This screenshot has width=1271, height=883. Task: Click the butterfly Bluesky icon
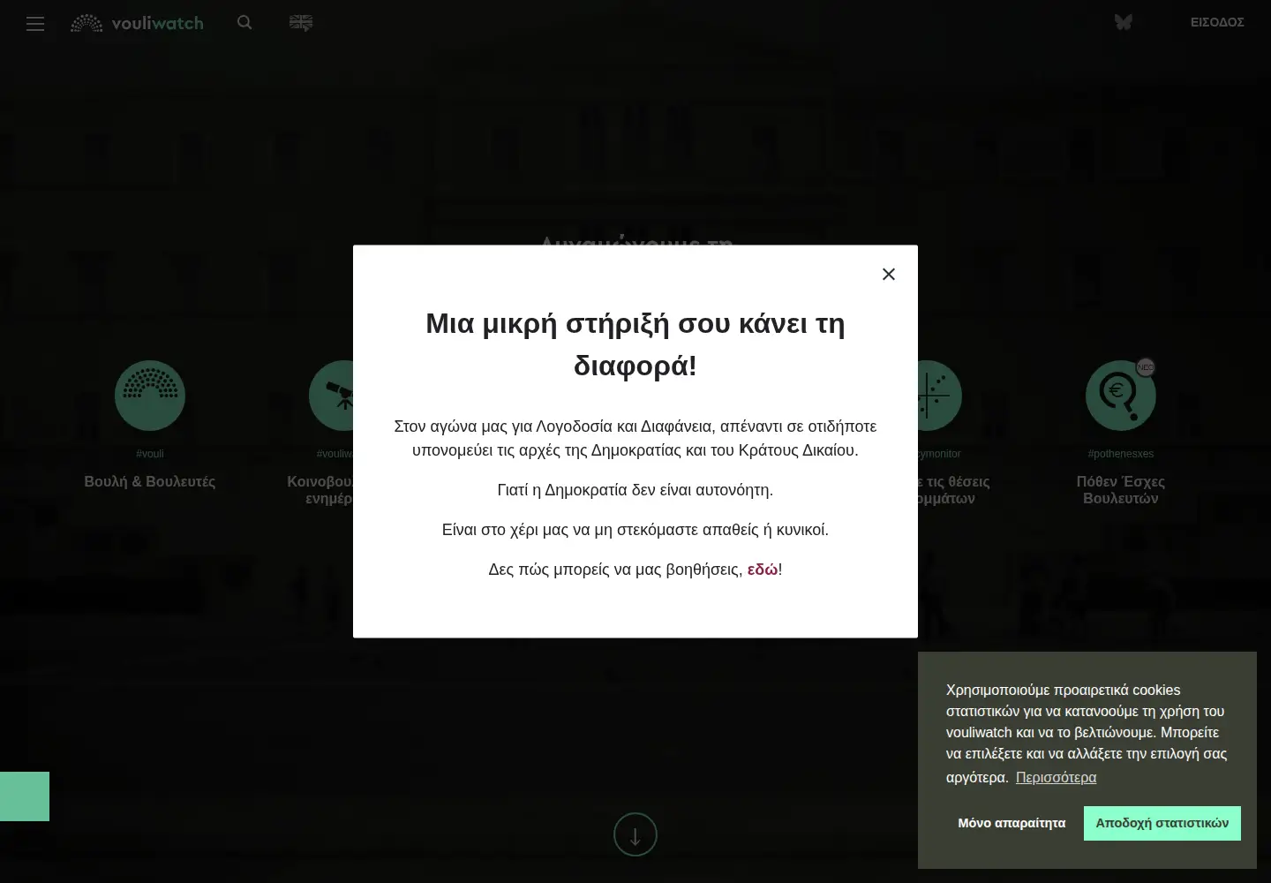point(1123,22)
